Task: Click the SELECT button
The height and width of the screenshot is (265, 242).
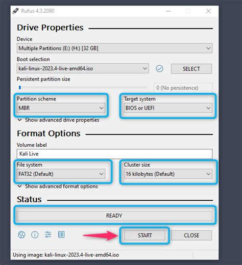Action: pos(191,69)
